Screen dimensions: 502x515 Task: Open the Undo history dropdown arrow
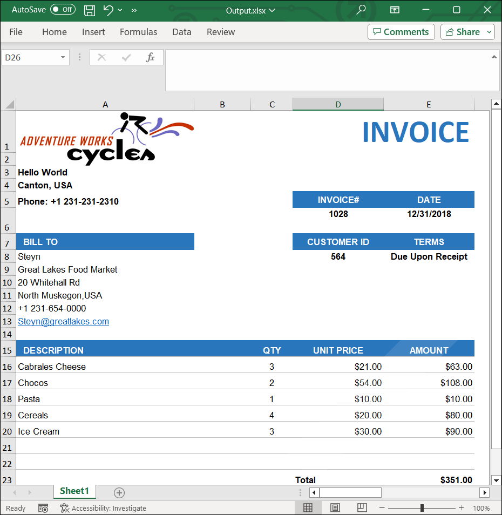tap(120, 10)
